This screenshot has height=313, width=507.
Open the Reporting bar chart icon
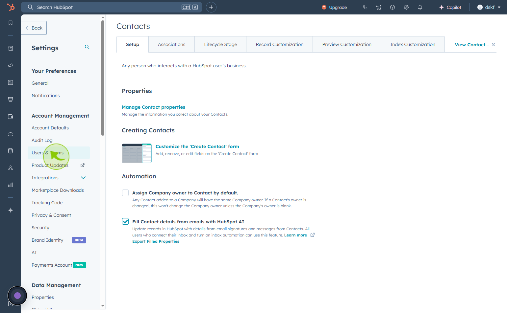(x=11, y=185)
